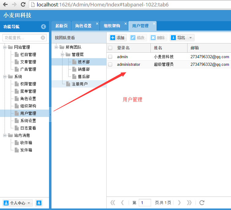Click the 添加 plus icon button
This screenshot has height=210, width=231.
click(113, 38)
